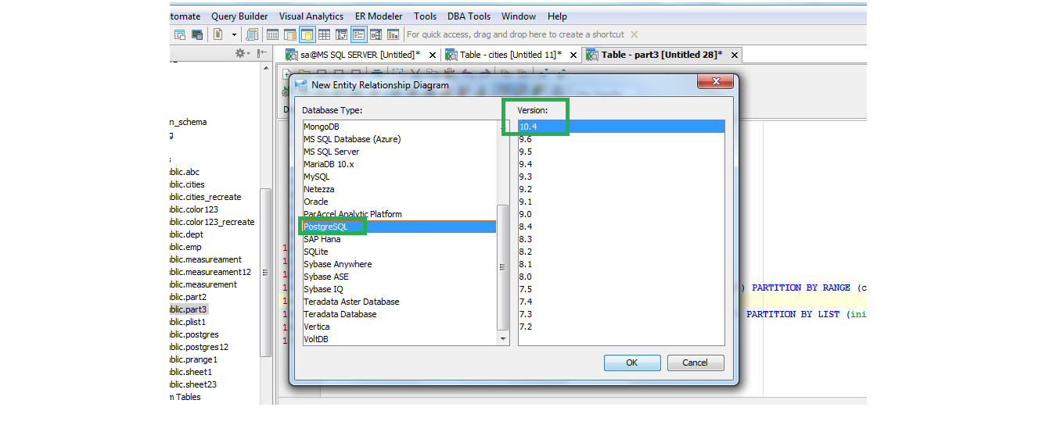Switch to the Table - cities [Untitled 11] tab
The width and height of the screenshot is (1064, 443).
coord(512,55)
